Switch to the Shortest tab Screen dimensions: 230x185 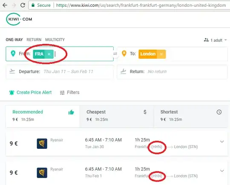(x=191, y=116)
